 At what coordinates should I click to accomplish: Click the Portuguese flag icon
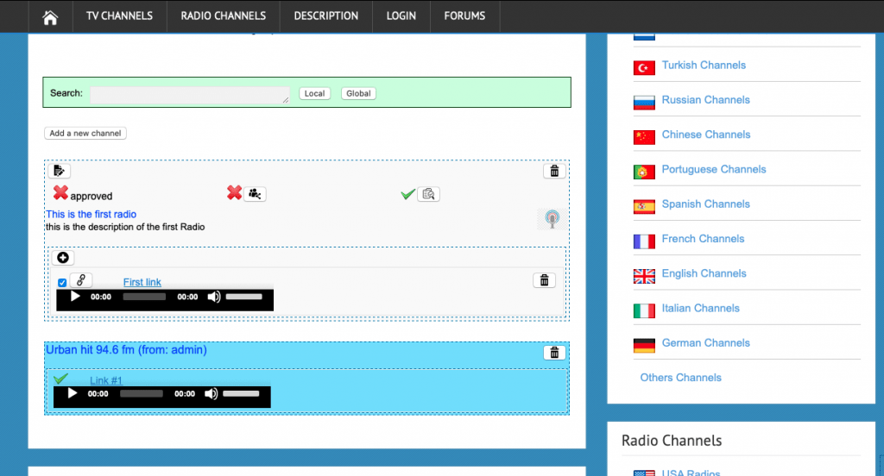point(644,172)
